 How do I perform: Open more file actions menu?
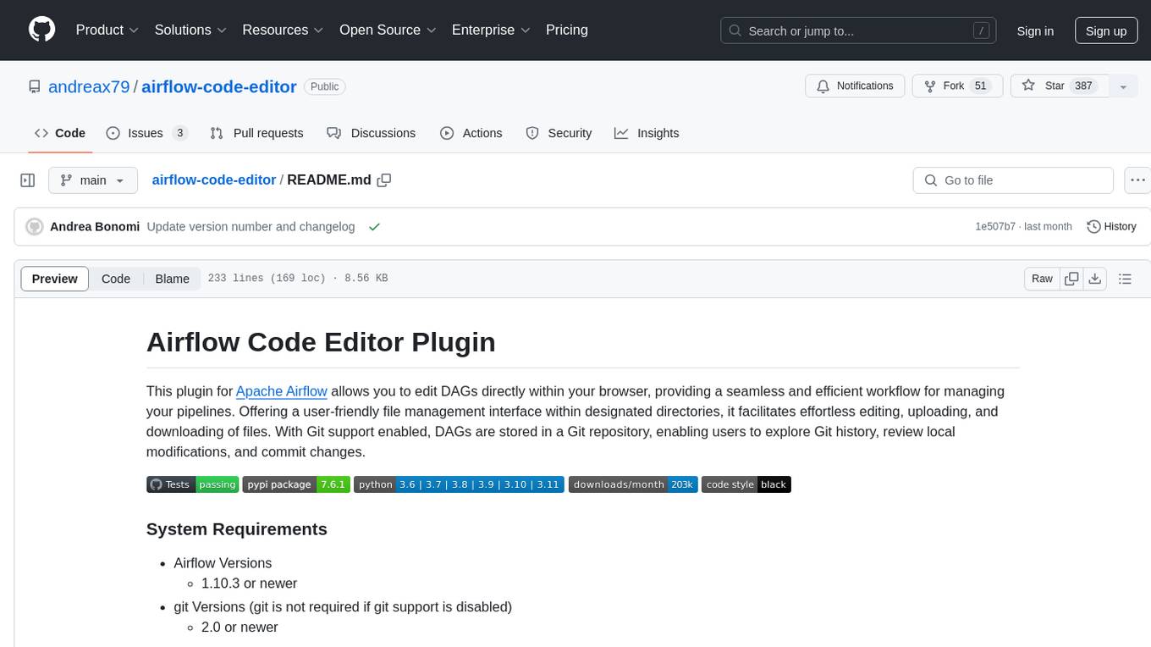1137,180
